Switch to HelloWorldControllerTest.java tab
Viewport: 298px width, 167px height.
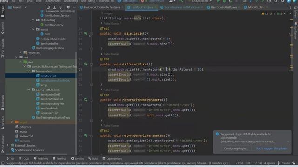click(x=100, y=7)
